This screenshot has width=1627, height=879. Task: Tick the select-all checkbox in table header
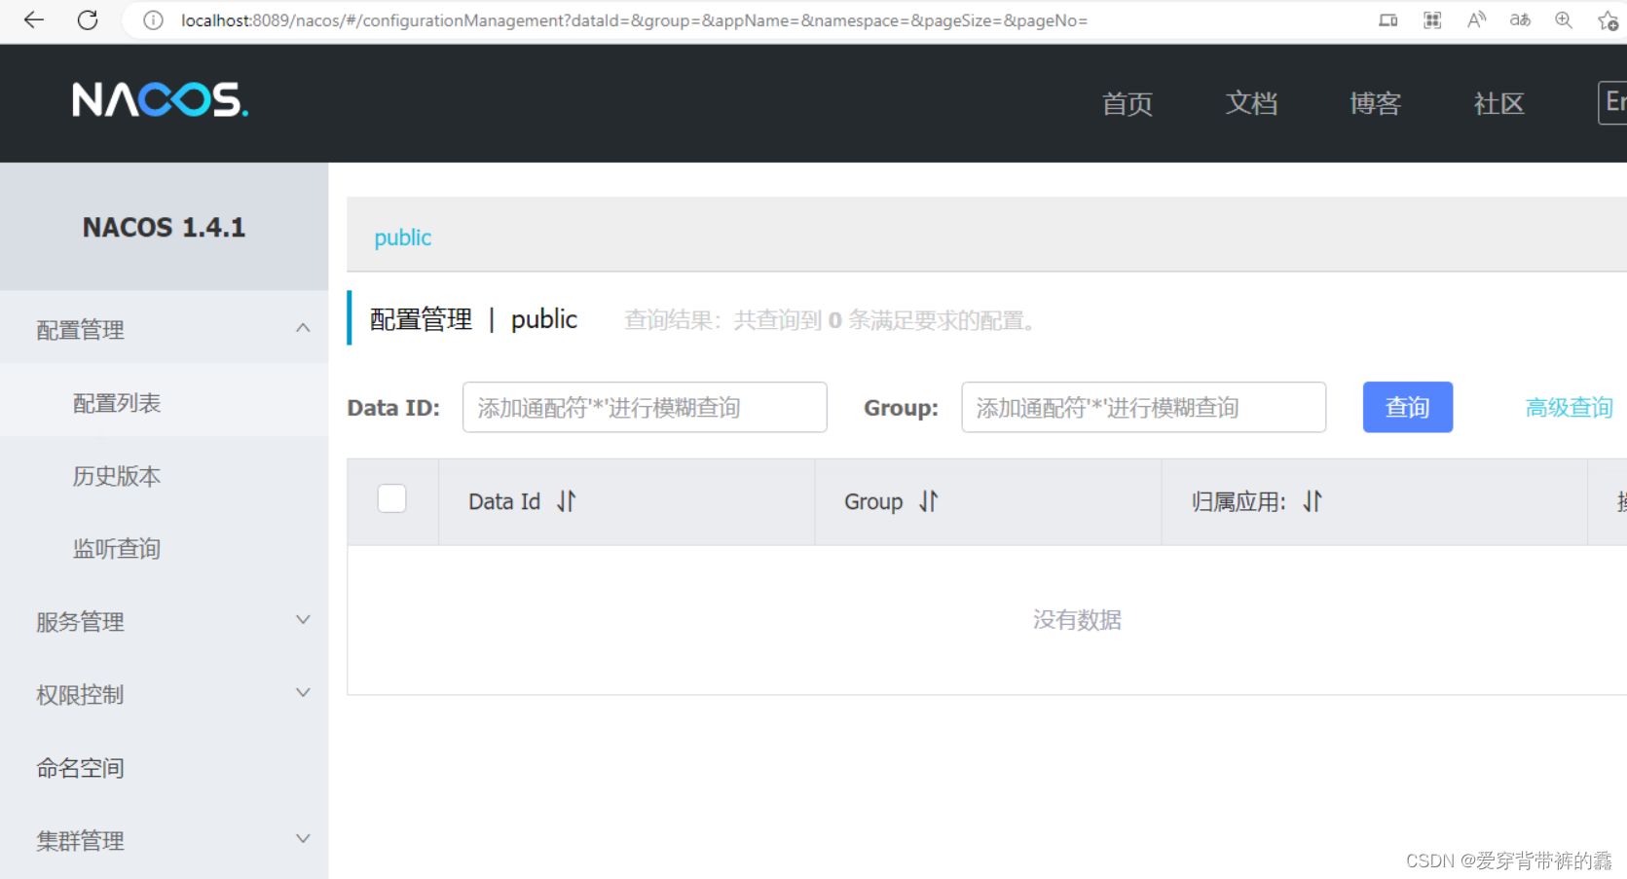[392, 498]
